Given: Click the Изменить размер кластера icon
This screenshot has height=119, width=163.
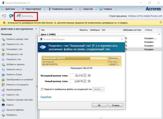Looking at the screenshot, I should [x=3, y=100].
